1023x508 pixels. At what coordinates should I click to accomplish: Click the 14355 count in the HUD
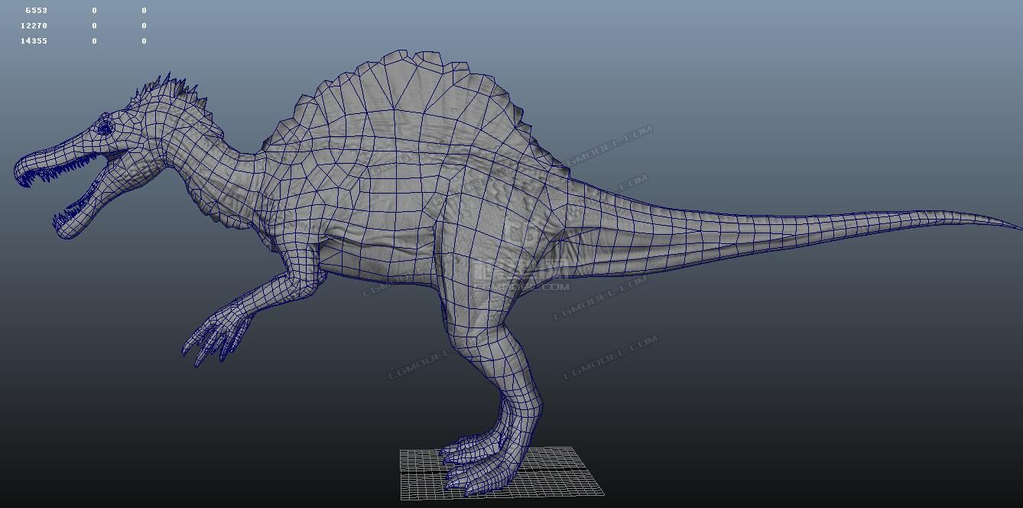[x=34, y=41]
